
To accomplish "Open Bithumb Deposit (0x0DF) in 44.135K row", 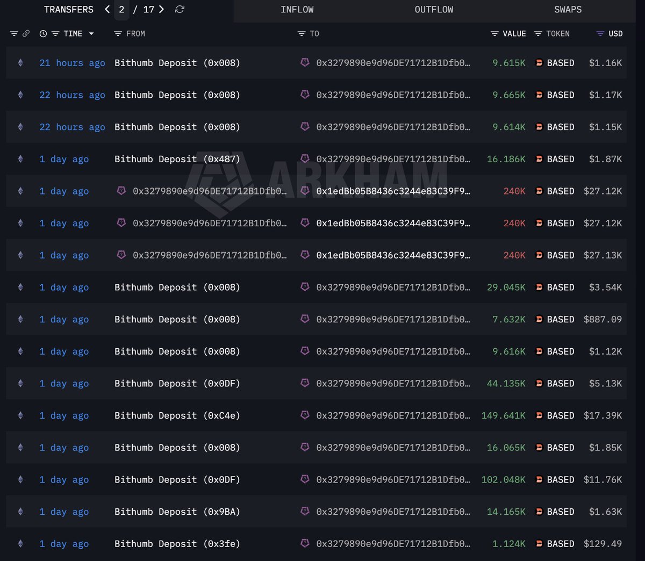I will pos(177,383).
